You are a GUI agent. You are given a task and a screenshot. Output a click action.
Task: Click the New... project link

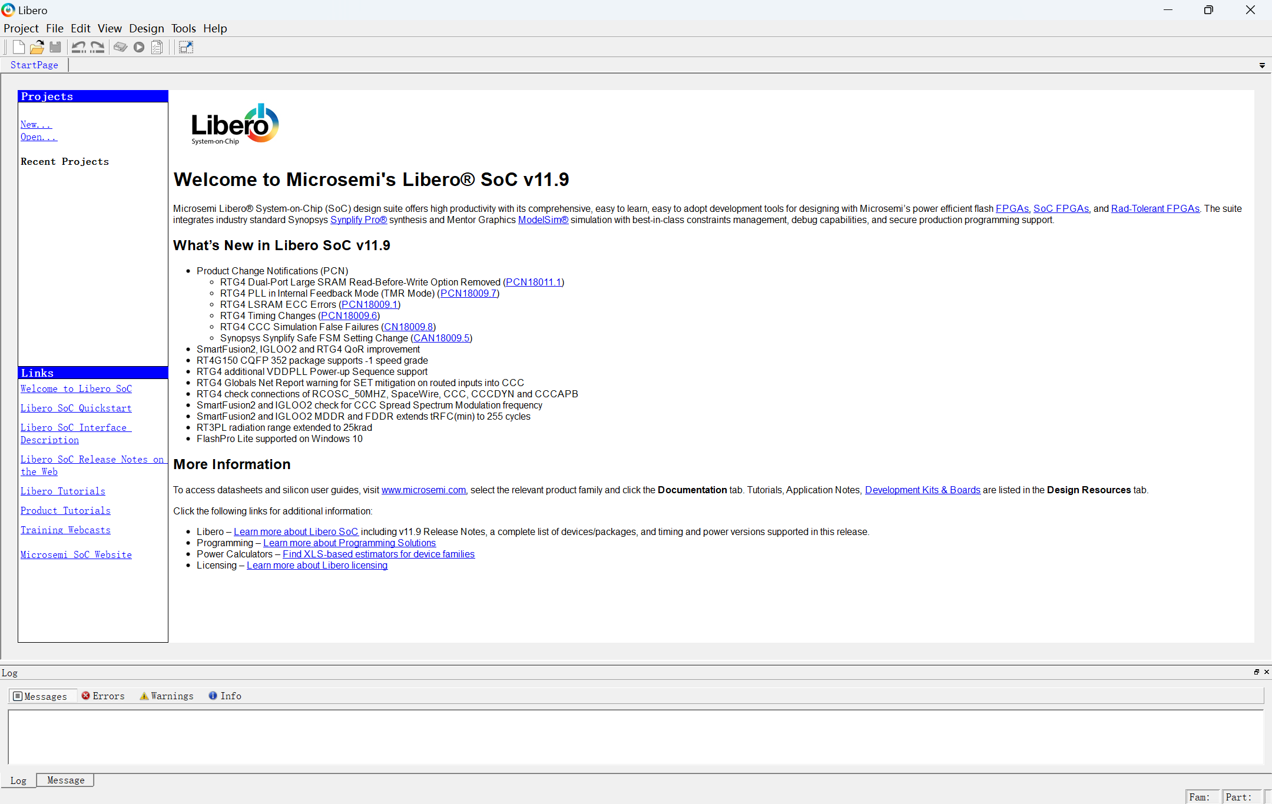pos(36,124)
